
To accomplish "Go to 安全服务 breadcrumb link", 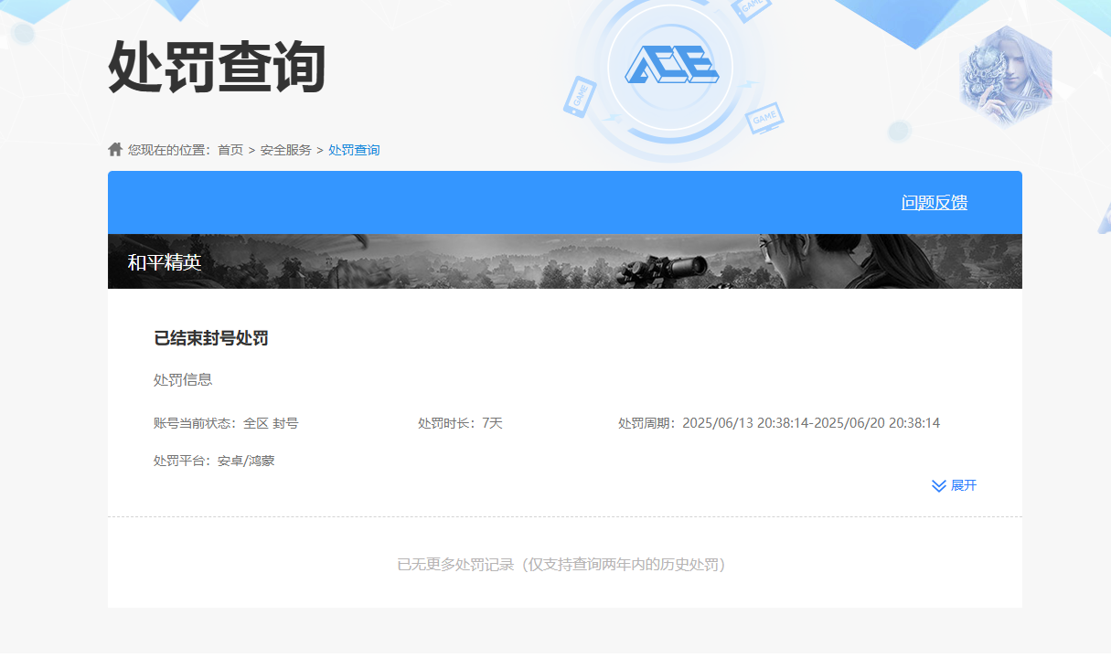I will click(286, 150).
